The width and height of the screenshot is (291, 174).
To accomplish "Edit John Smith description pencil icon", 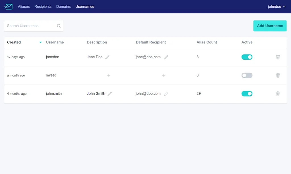I will (x=110, y=94).
